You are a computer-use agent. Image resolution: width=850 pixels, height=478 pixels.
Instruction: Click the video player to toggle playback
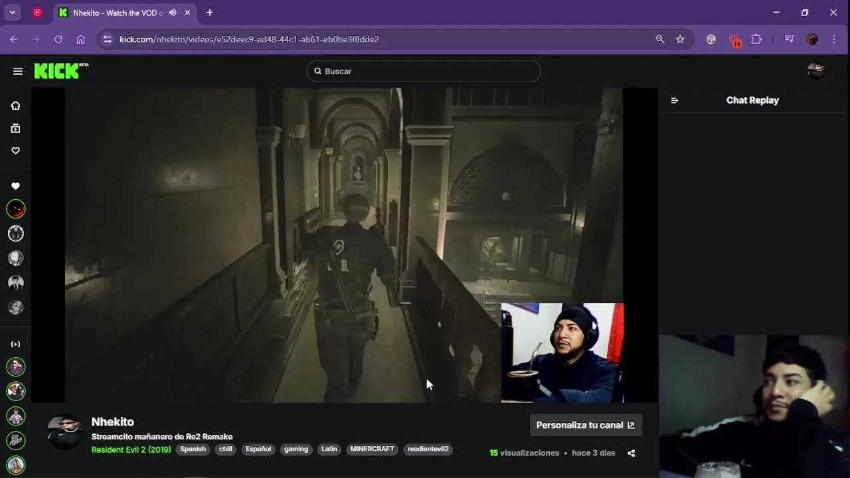point(344,245)
